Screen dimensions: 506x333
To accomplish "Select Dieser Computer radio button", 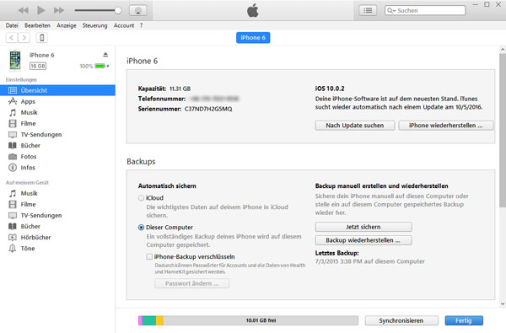I will pos(141,228).
